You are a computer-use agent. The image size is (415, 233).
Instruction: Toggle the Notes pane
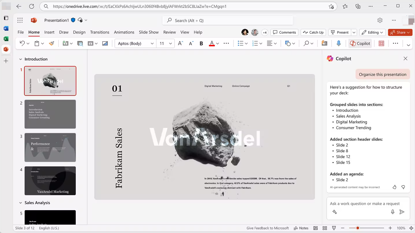[301, 228]
